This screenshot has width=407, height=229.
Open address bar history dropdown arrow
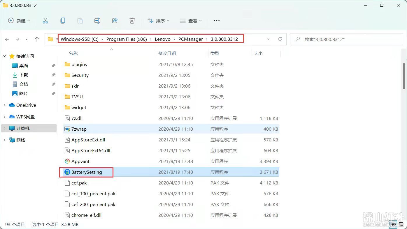(268, 39)
